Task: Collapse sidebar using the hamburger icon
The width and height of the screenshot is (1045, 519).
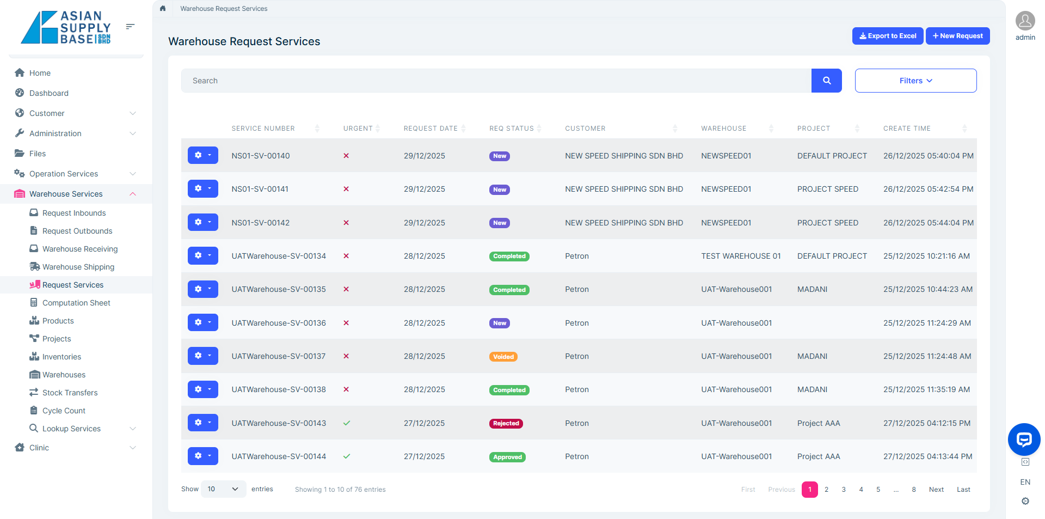Action: (x=130, y=26)
